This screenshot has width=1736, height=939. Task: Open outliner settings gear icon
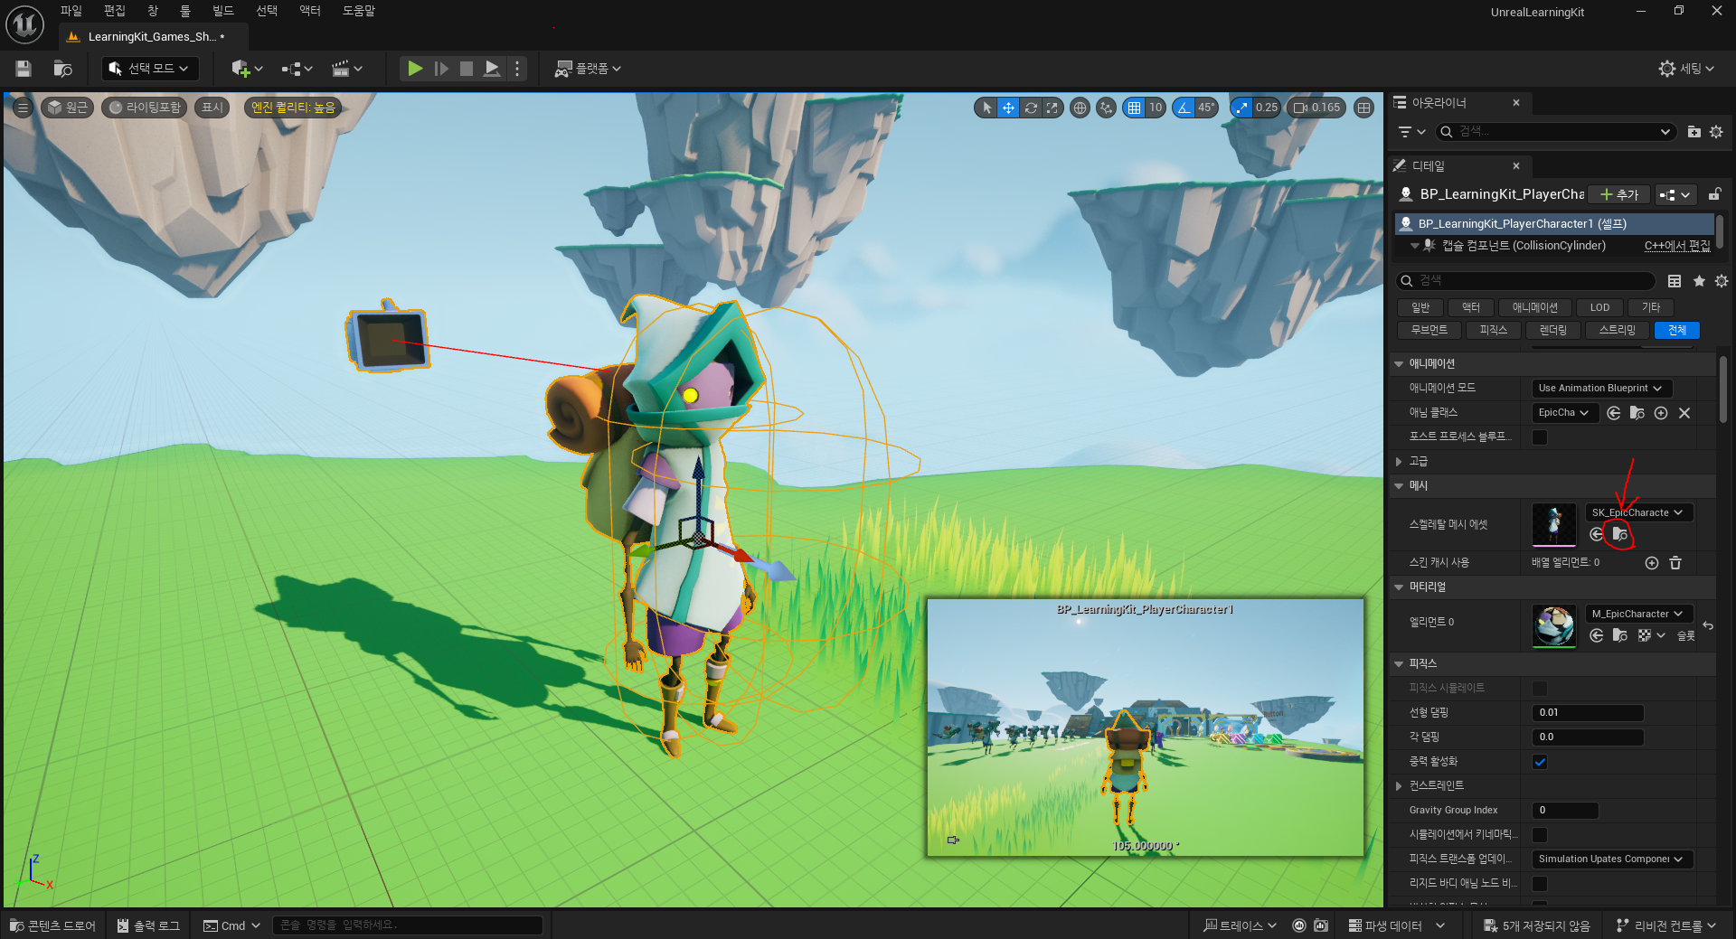[1716, 132]
